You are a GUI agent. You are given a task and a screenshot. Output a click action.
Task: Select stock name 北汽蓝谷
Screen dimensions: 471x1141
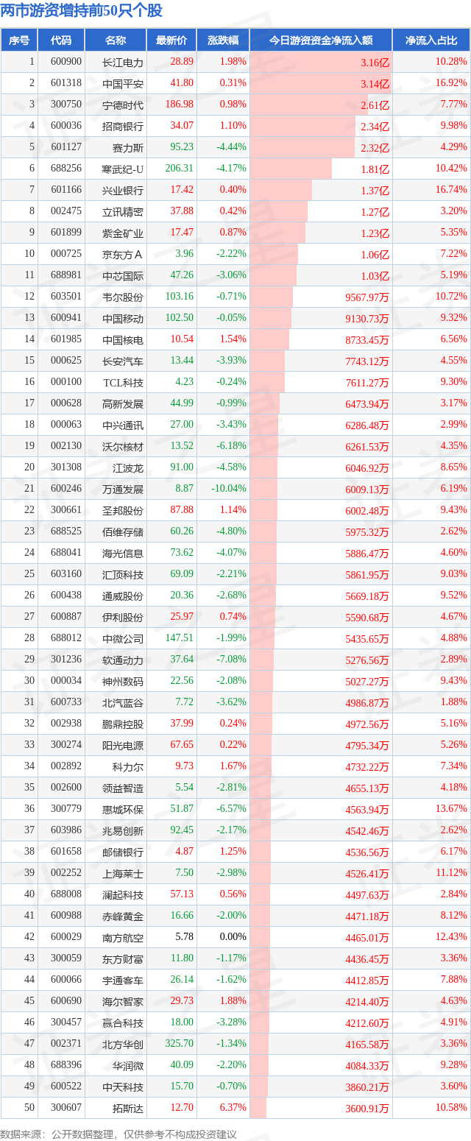(124, 703)
